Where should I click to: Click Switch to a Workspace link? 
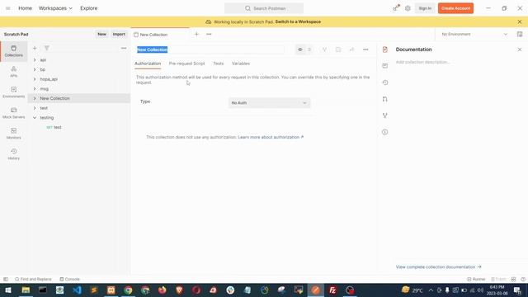(298, 21)
